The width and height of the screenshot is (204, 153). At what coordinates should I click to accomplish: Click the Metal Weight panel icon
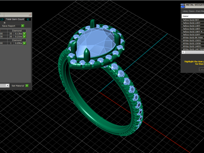(183, 6)
